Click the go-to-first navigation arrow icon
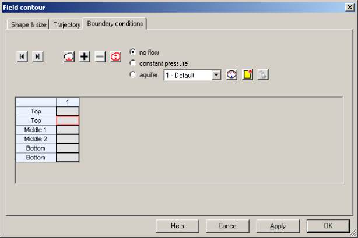This screenshot has width=358, height=238. [x=22, y=56]
